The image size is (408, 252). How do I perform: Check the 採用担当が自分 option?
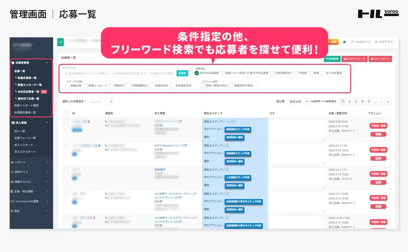click(231, 86)
